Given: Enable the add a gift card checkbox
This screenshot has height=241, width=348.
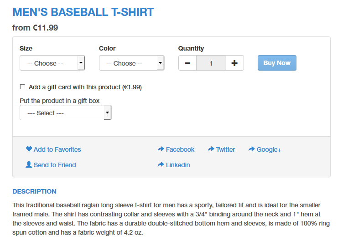Looking at the screenshot, I should pyautogui.click(x=22, y=87).
